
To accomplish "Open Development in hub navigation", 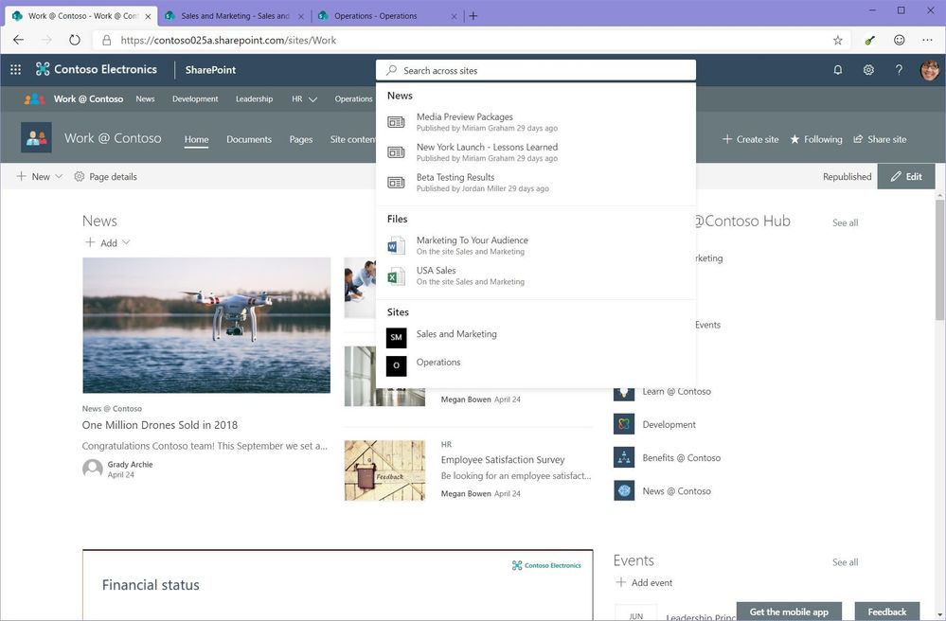I will (x=195, y=98).
